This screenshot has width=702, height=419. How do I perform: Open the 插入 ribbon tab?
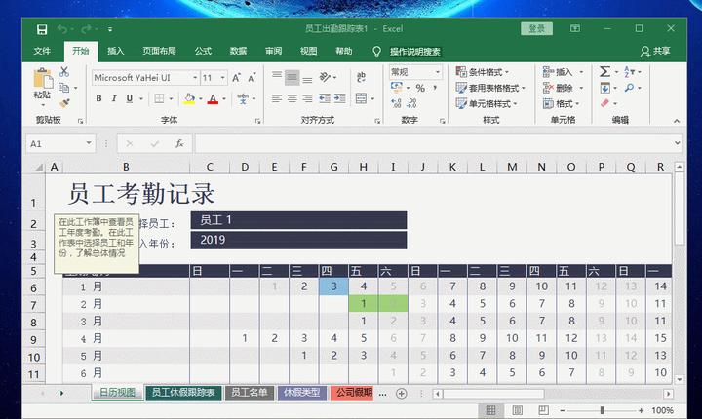point(115,51)
